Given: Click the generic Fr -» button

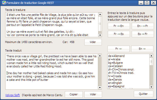Looking at the screenshot, I should (118, 49).
